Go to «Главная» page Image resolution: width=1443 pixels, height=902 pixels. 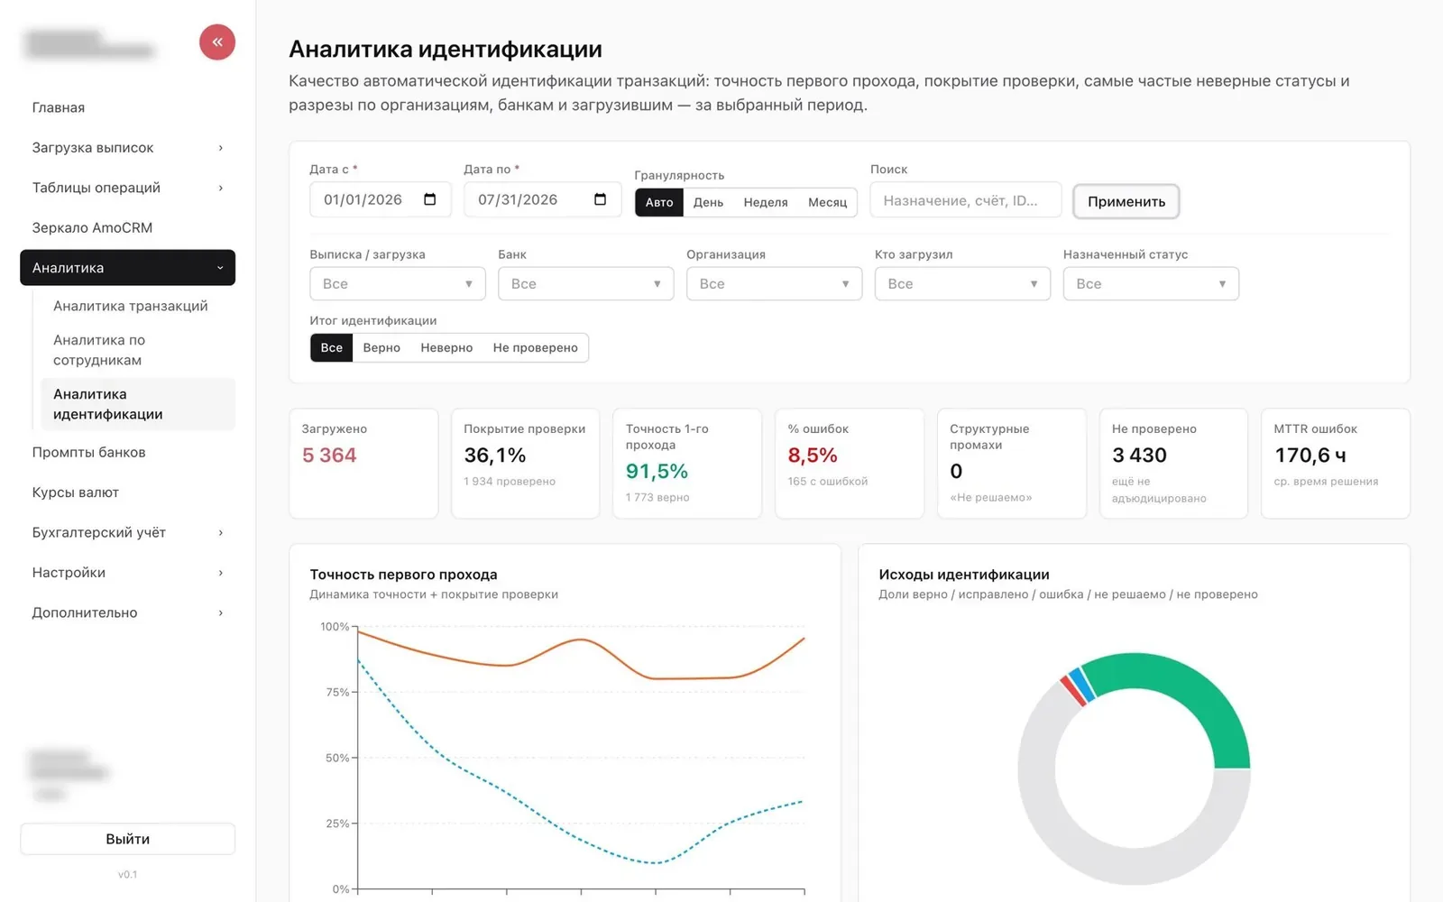point(127,107)
